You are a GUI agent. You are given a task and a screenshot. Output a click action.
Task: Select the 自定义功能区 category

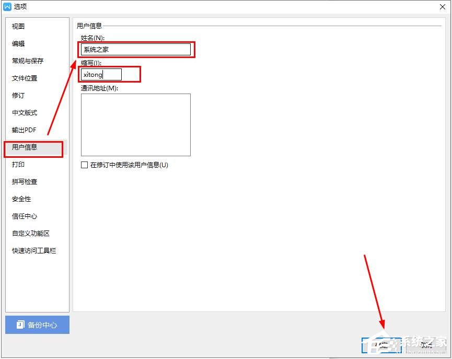click(x=28, y=233)
